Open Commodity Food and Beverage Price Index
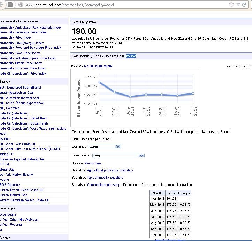 pyautogui.click(x=31, y=48)
